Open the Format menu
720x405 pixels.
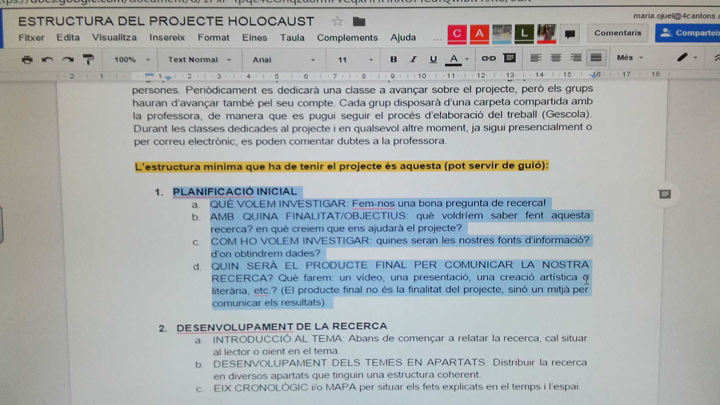(213, 38)
